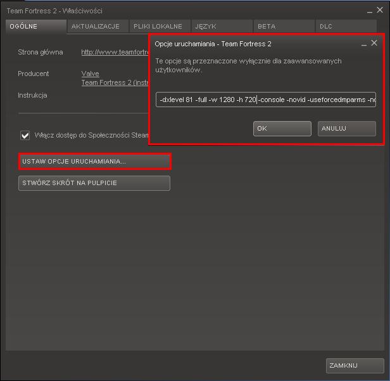Switch to the OGÓLNE tab
390x381 pixels.
[36, 26]
